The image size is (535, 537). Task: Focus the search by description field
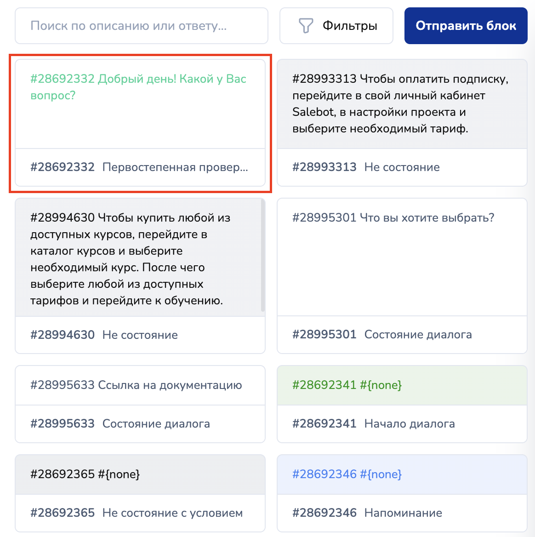(142, 26)
